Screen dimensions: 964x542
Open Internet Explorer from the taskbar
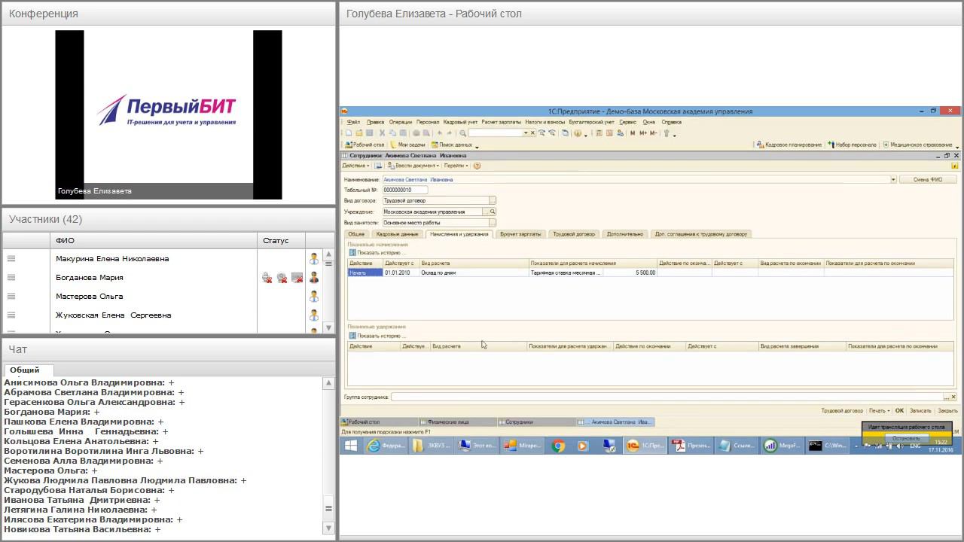point(386,446)
